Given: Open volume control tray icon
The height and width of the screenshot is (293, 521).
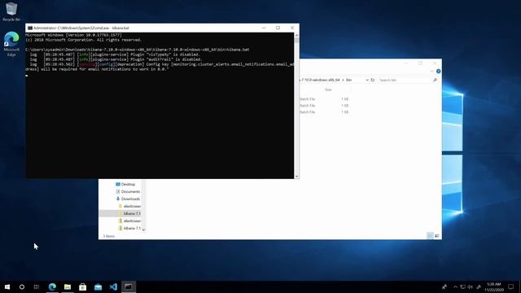Looking at the screenshot, I should click(471, 286).
